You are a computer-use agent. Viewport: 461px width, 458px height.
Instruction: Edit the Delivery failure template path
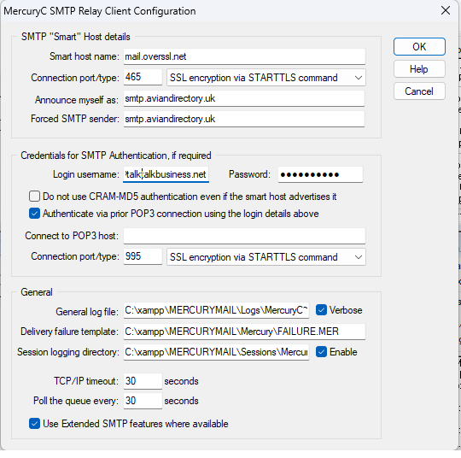(244, 332)
